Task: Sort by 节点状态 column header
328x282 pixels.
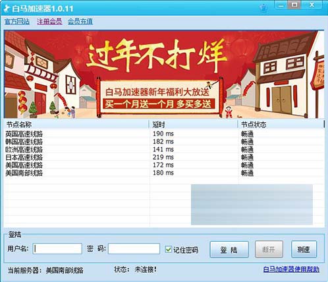Action: [x=281, y=125]
